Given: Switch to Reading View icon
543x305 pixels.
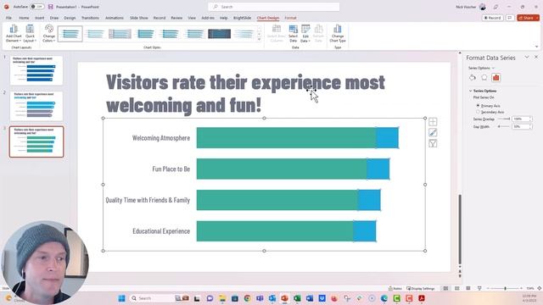Looking at the screenshot, I should tap(468, 288).
